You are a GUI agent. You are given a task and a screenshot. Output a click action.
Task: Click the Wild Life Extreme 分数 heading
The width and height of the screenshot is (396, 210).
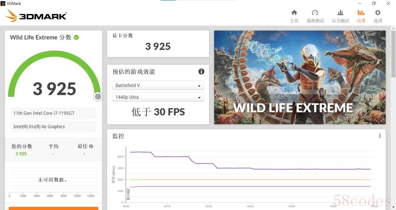[41, 37]
